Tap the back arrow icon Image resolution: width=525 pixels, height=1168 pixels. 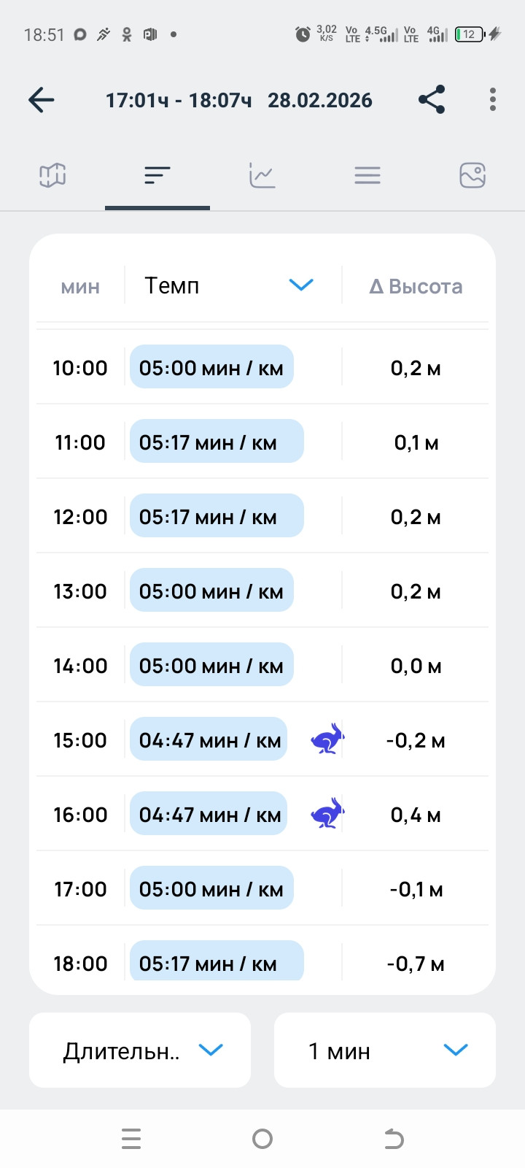[x=42, y=100]
